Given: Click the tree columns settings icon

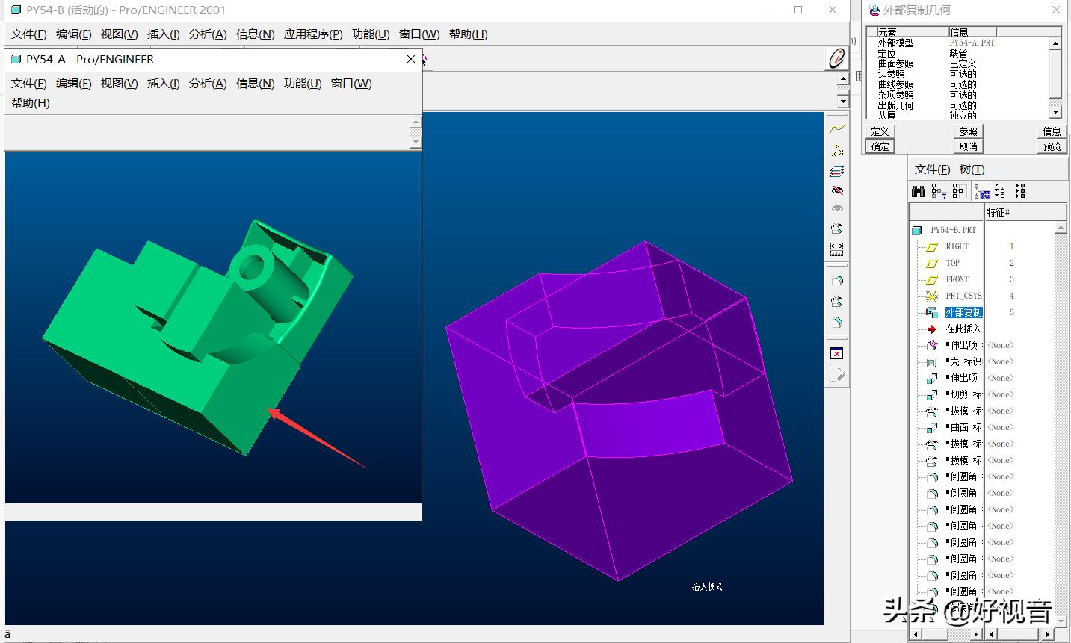Looking at the screenshot, I should click(958, 191).
